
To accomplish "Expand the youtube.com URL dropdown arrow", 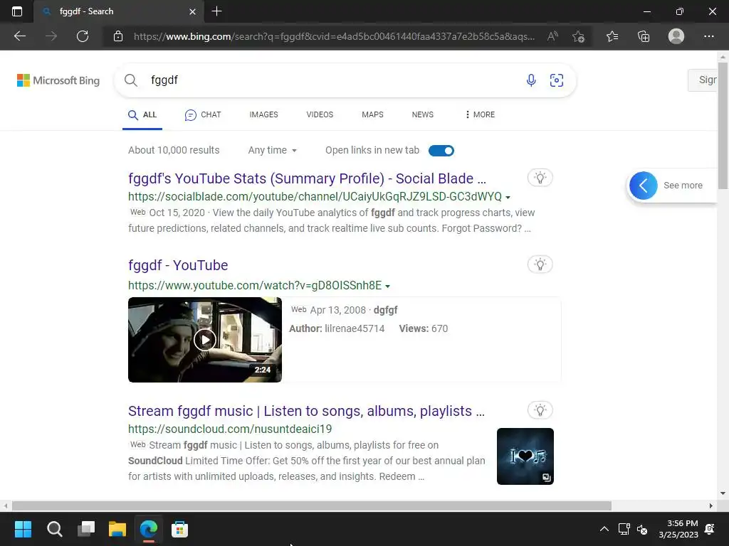I will coord(388,286).
